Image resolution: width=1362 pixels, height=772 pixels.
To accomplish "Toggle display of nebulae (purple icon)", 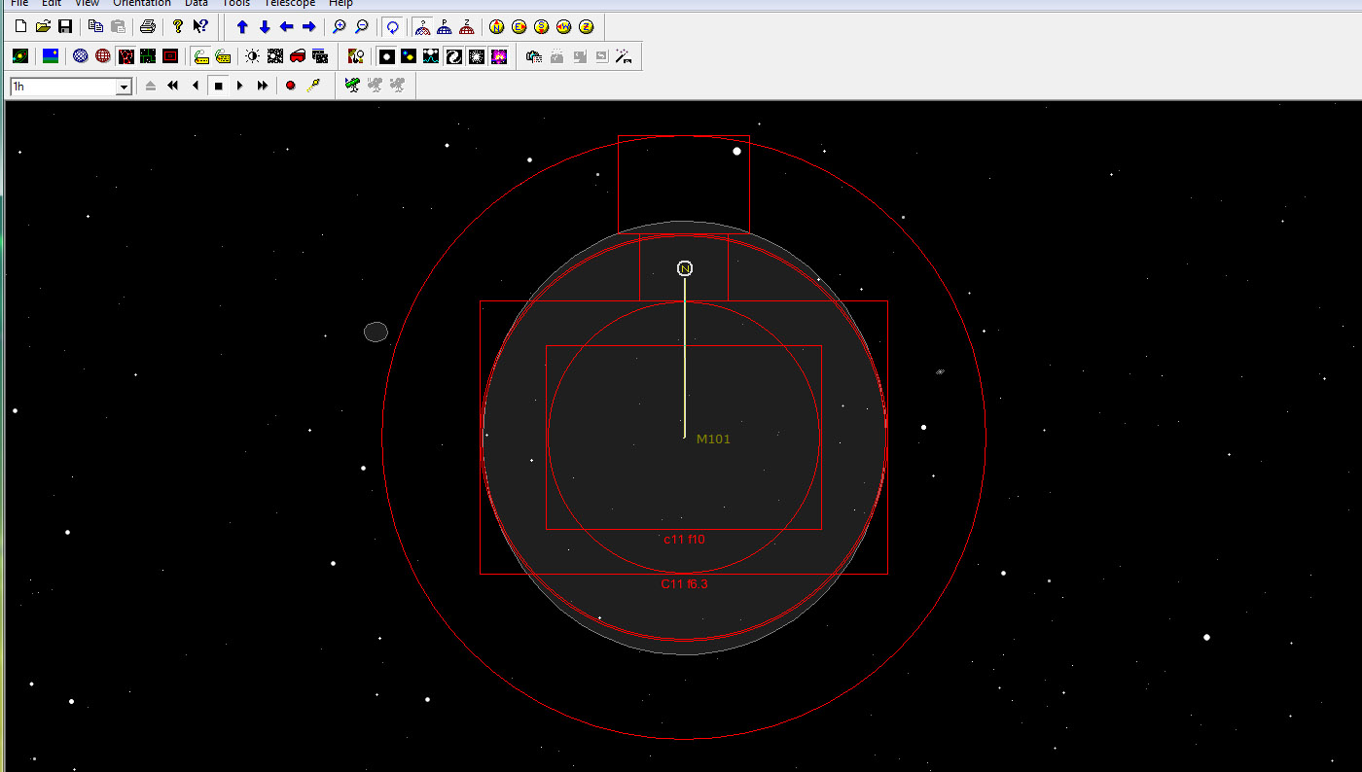I will [x=498, y=56].
